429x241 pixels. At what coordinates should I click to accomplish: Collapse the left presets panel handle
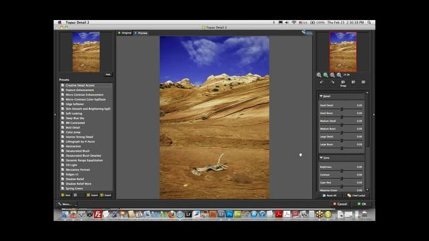[x=55, y=114]
